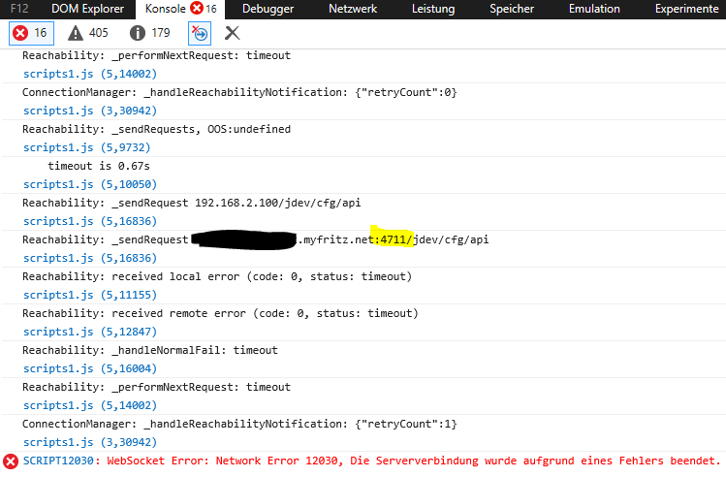The height and width of the screenshot is (477, 726).
Task: Open the Netzwerk tab
Action: 355,9
